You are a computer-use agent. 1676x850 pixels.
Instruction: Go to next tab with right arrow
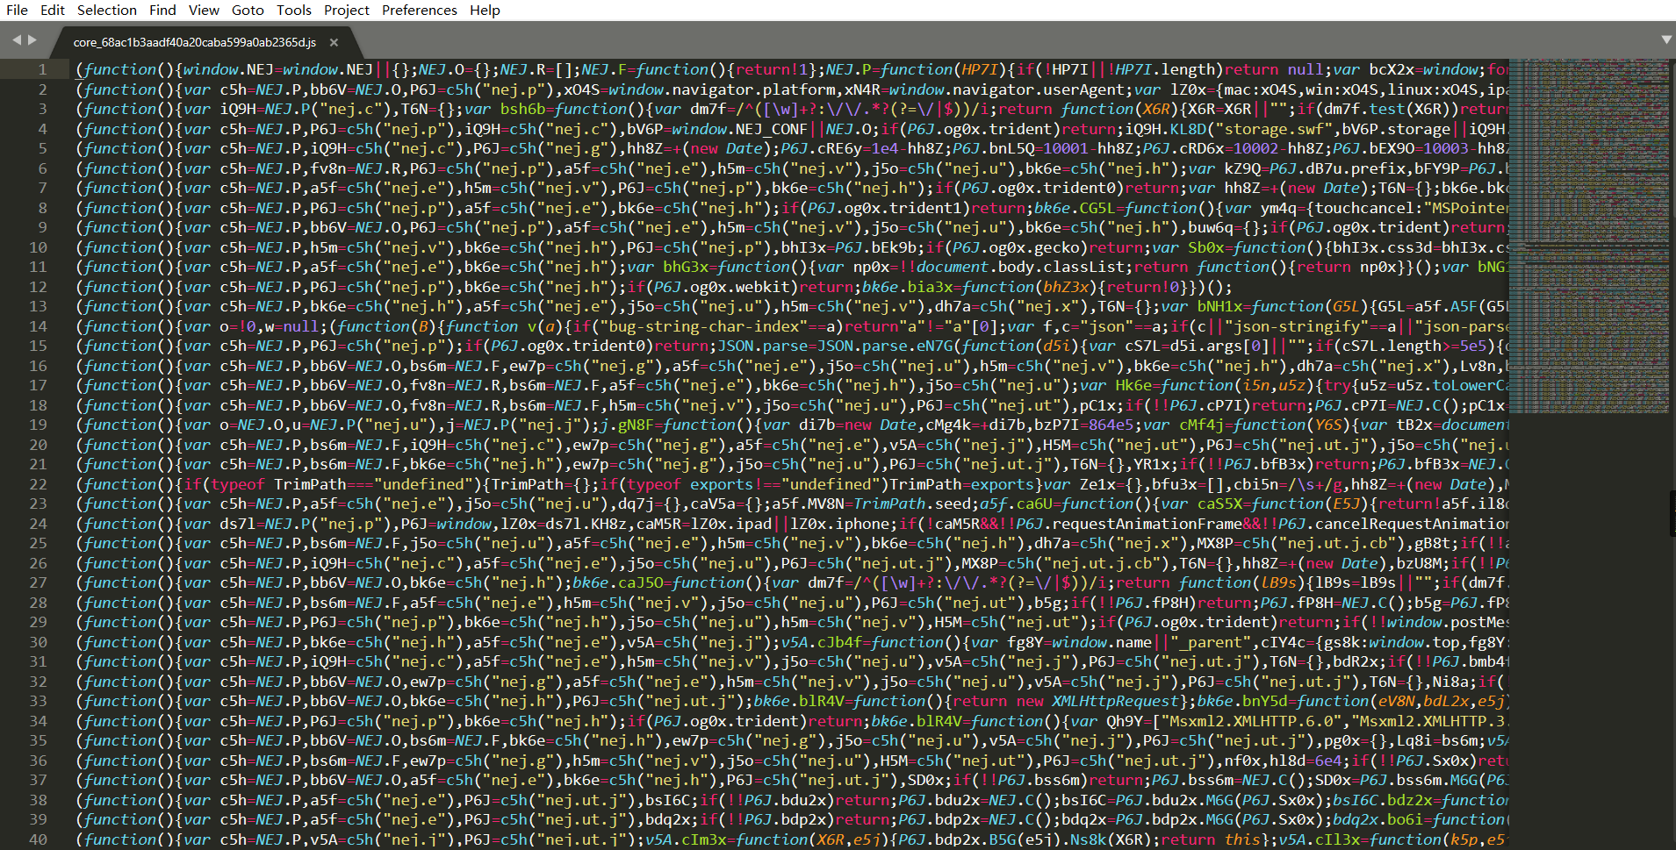(32, 39)
